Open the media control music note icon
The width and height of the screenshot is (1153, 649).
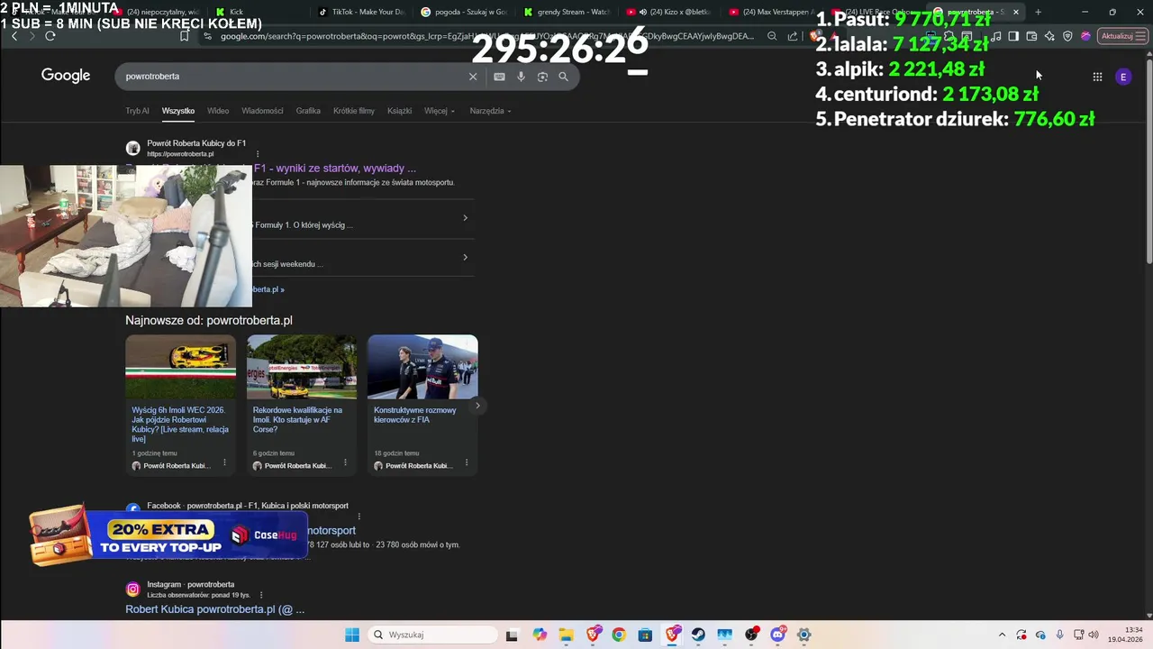995,36
